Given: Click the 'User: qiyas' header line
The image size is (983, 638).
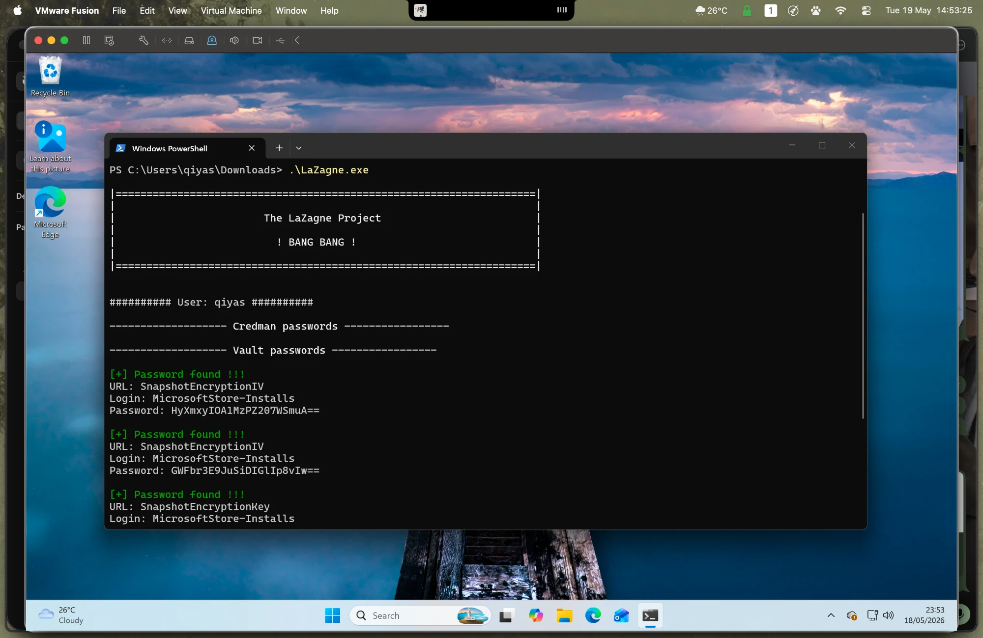Looking at the screenshot, I should click(211, 302).
